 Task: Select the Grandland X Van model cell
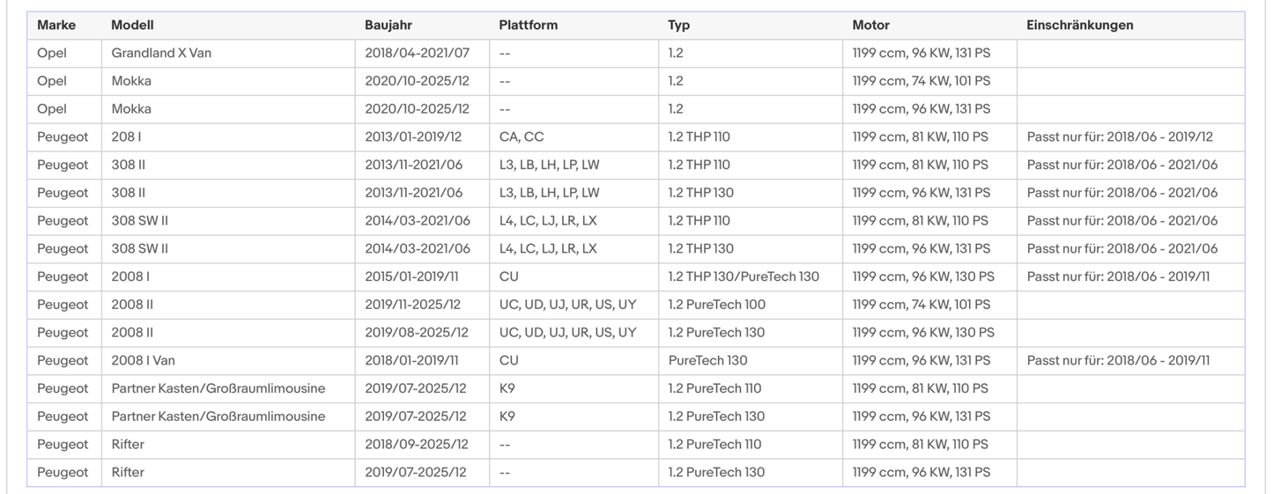pos(161,53)
